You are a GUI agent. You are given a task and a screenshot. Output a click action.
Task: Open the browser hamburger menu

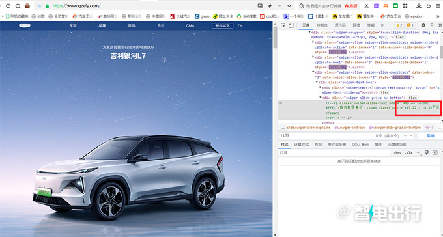pos(438,6)
